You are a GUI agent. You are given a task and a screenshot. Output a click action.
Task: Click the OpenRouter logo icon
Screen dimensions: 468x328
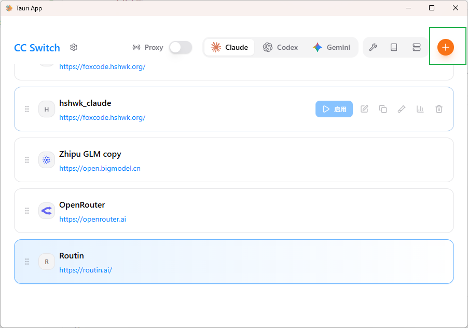47,211
